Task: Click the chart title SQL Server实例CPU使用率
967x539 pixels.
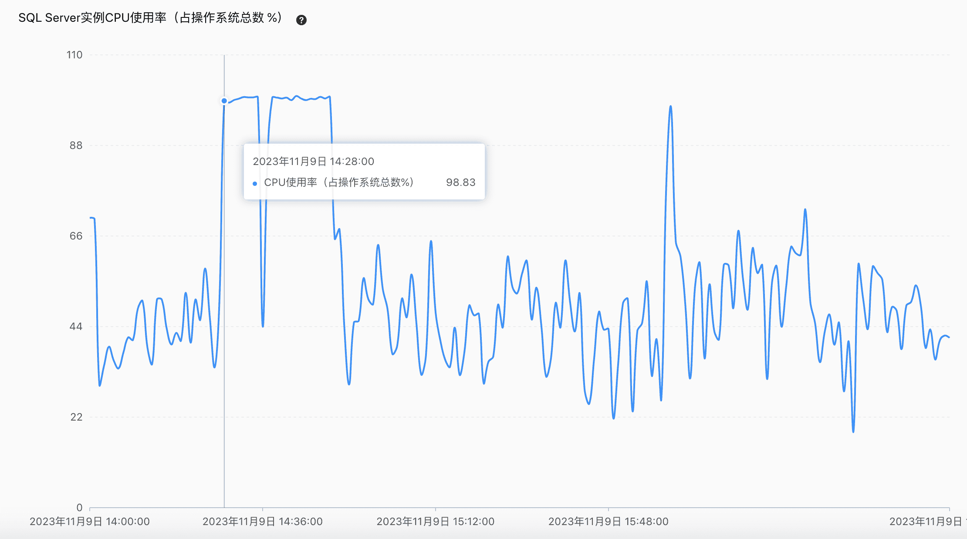Action: tap(150, 18)
